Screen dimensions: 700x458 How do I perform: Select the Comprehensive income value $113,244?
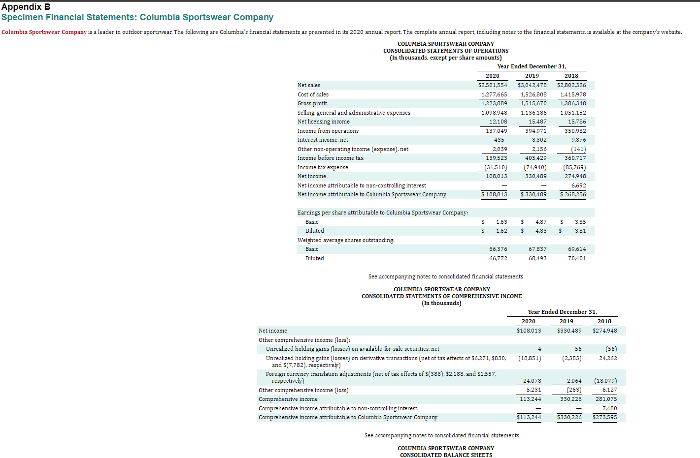tap(529, 399)
